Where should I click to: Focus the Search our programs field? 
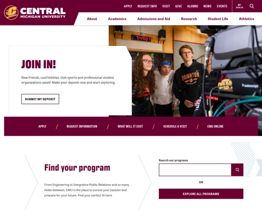[195, 170]
